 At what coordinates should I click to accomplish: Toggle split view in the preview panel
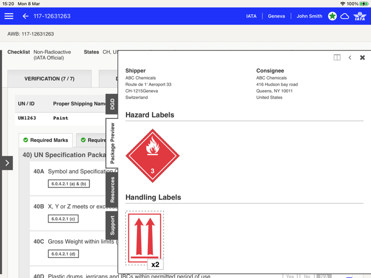click(337, 57)
